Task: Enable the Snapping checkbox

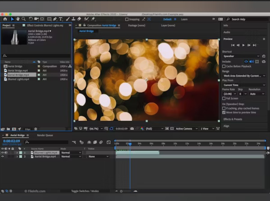Action: [x=127, y=19]
